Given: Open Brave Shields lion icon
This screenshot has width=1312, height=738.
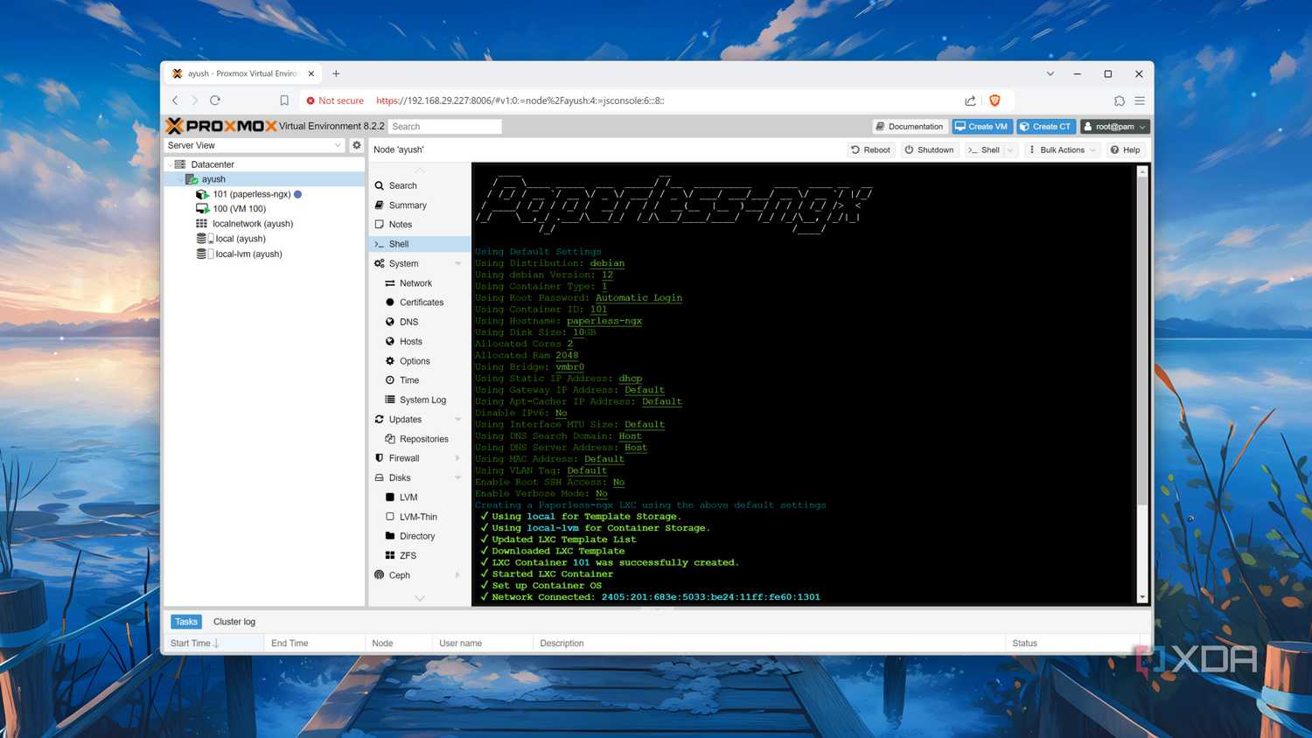Looking at the screenshot, I should [x=994, y=101].
